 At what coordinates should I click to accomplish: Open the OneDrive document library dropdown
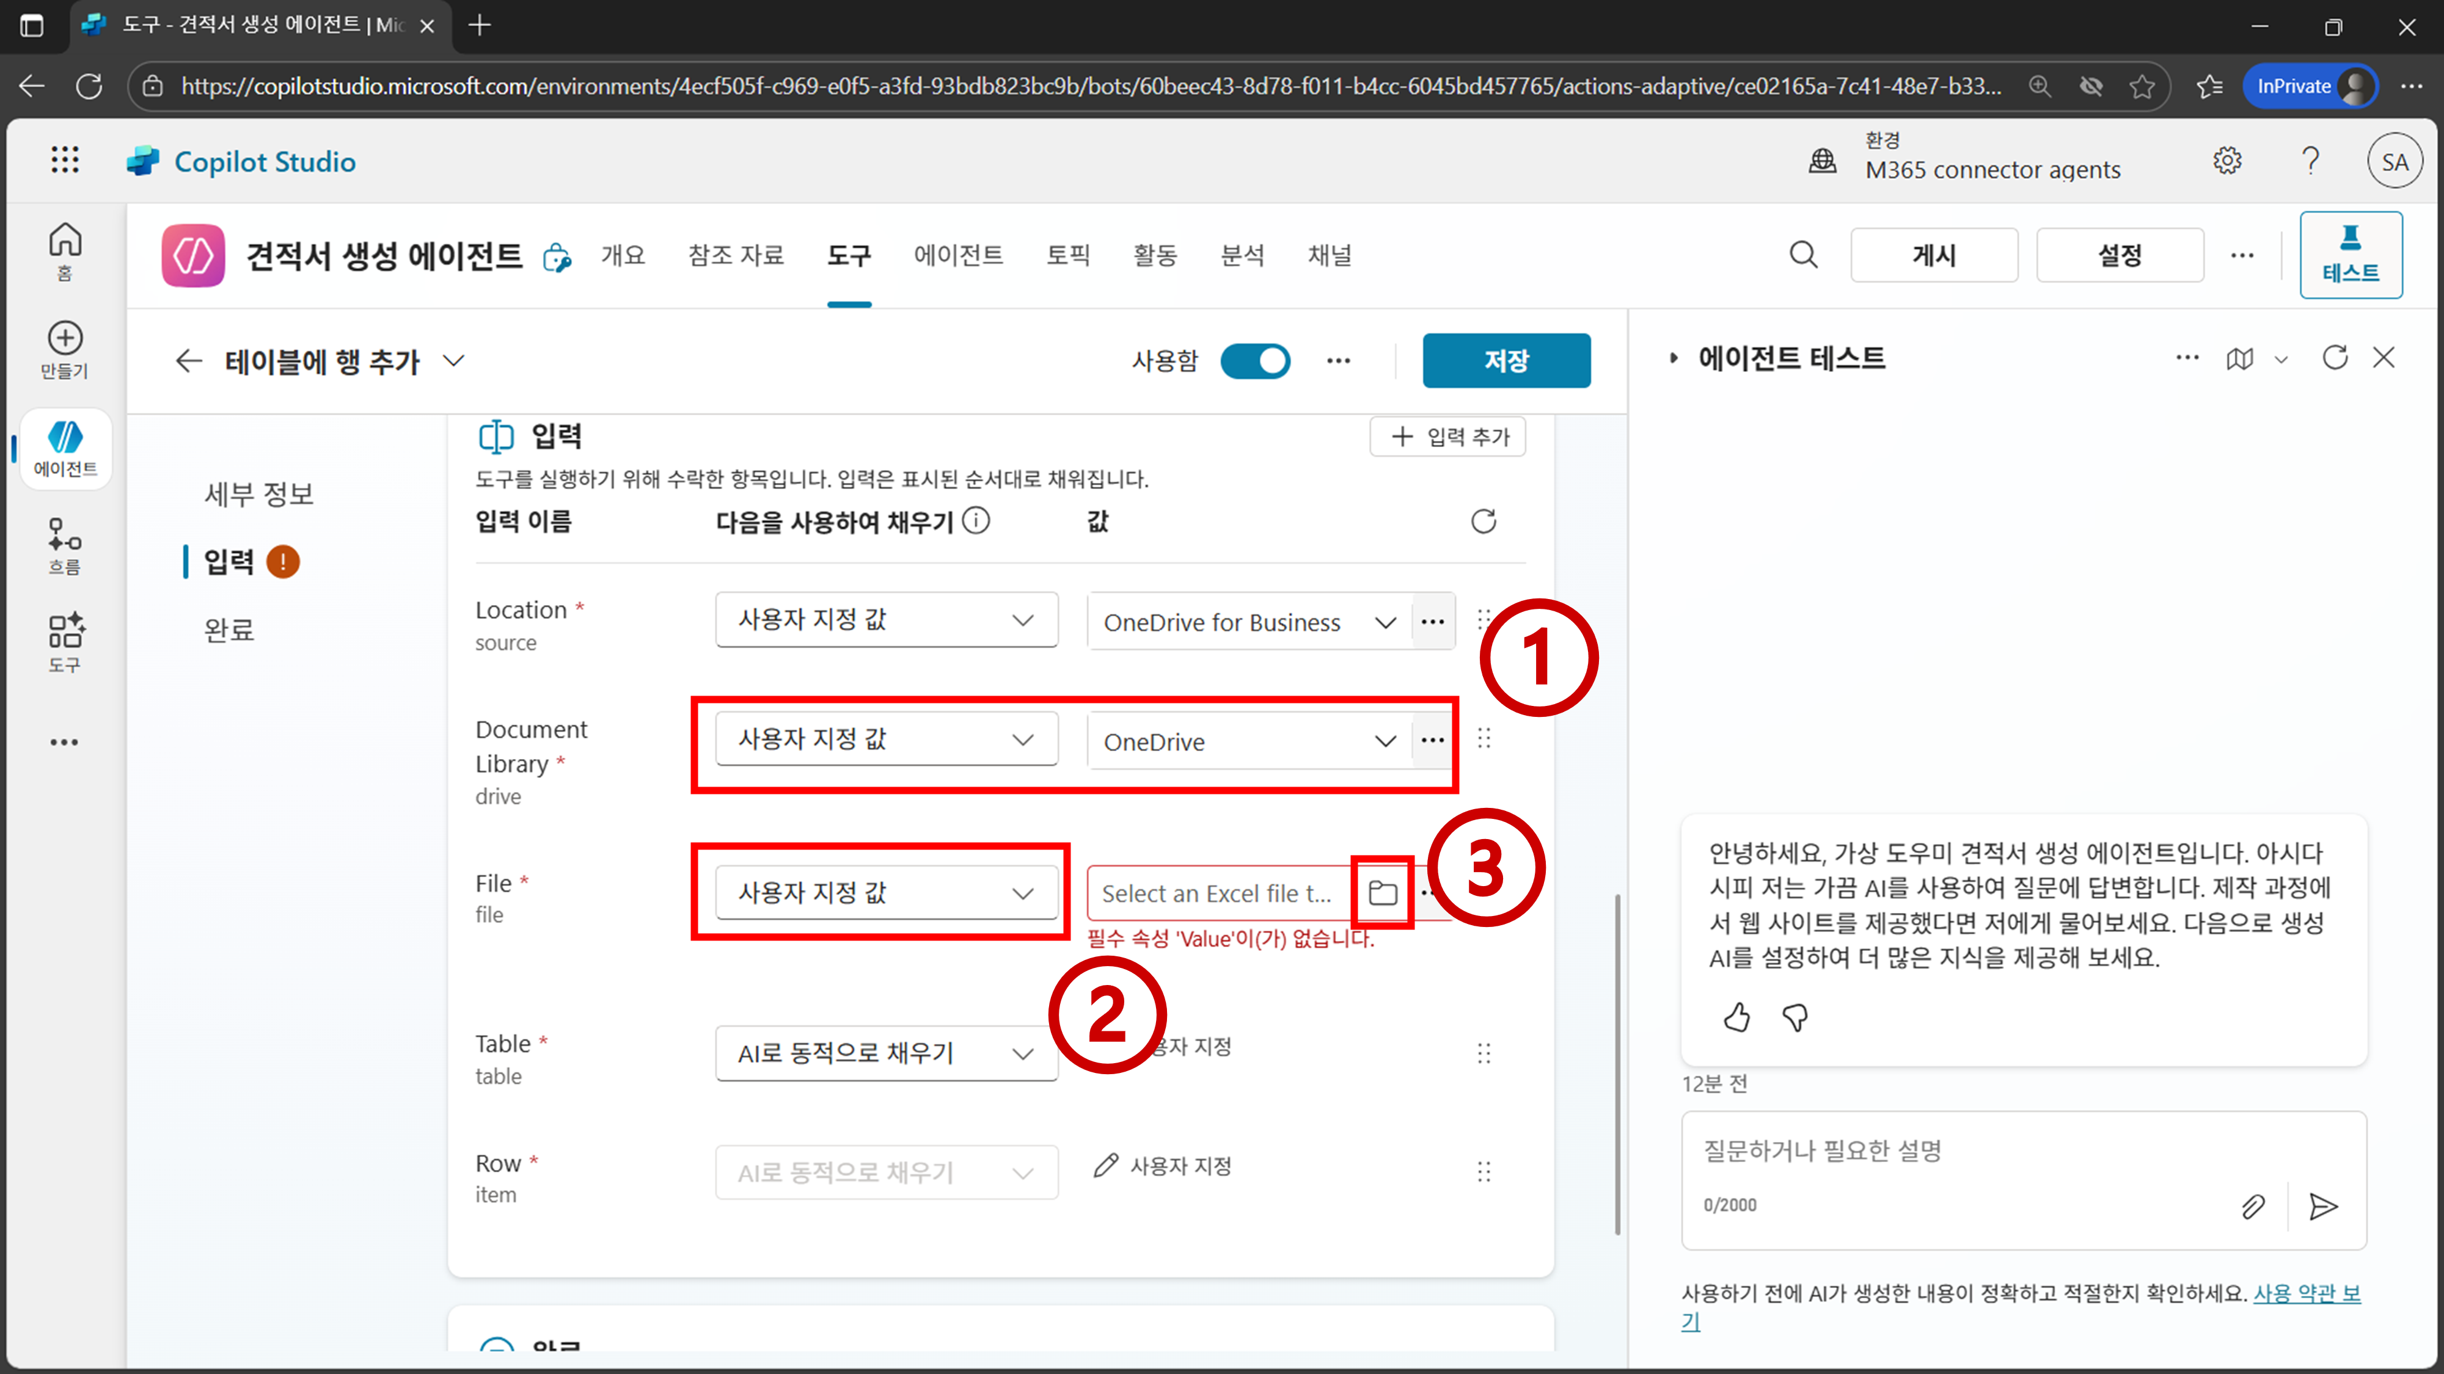tap(1248, 741)
